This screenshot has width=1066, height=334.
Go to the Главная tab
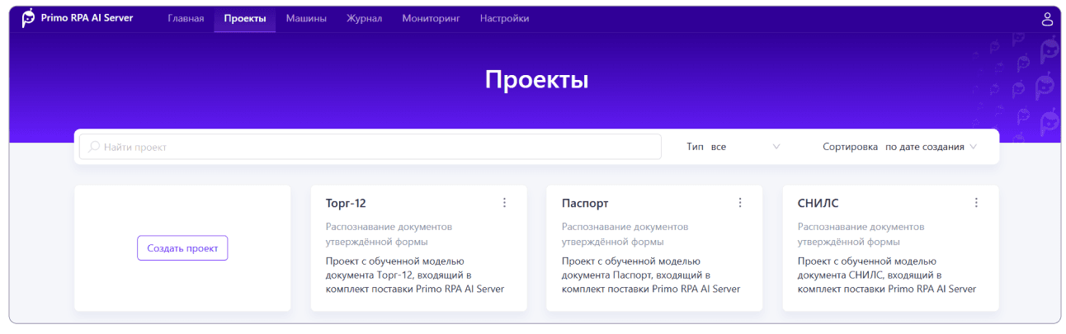pos(186,18)
